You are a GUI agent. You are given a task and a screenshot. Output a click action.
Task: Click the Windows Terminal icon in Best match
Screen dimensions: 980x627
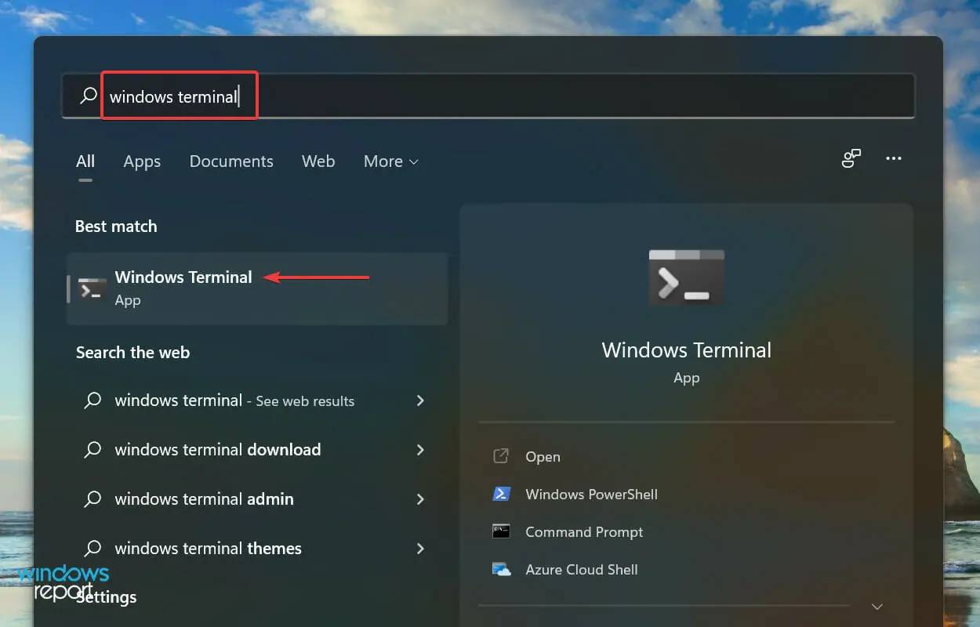[92, 288]
